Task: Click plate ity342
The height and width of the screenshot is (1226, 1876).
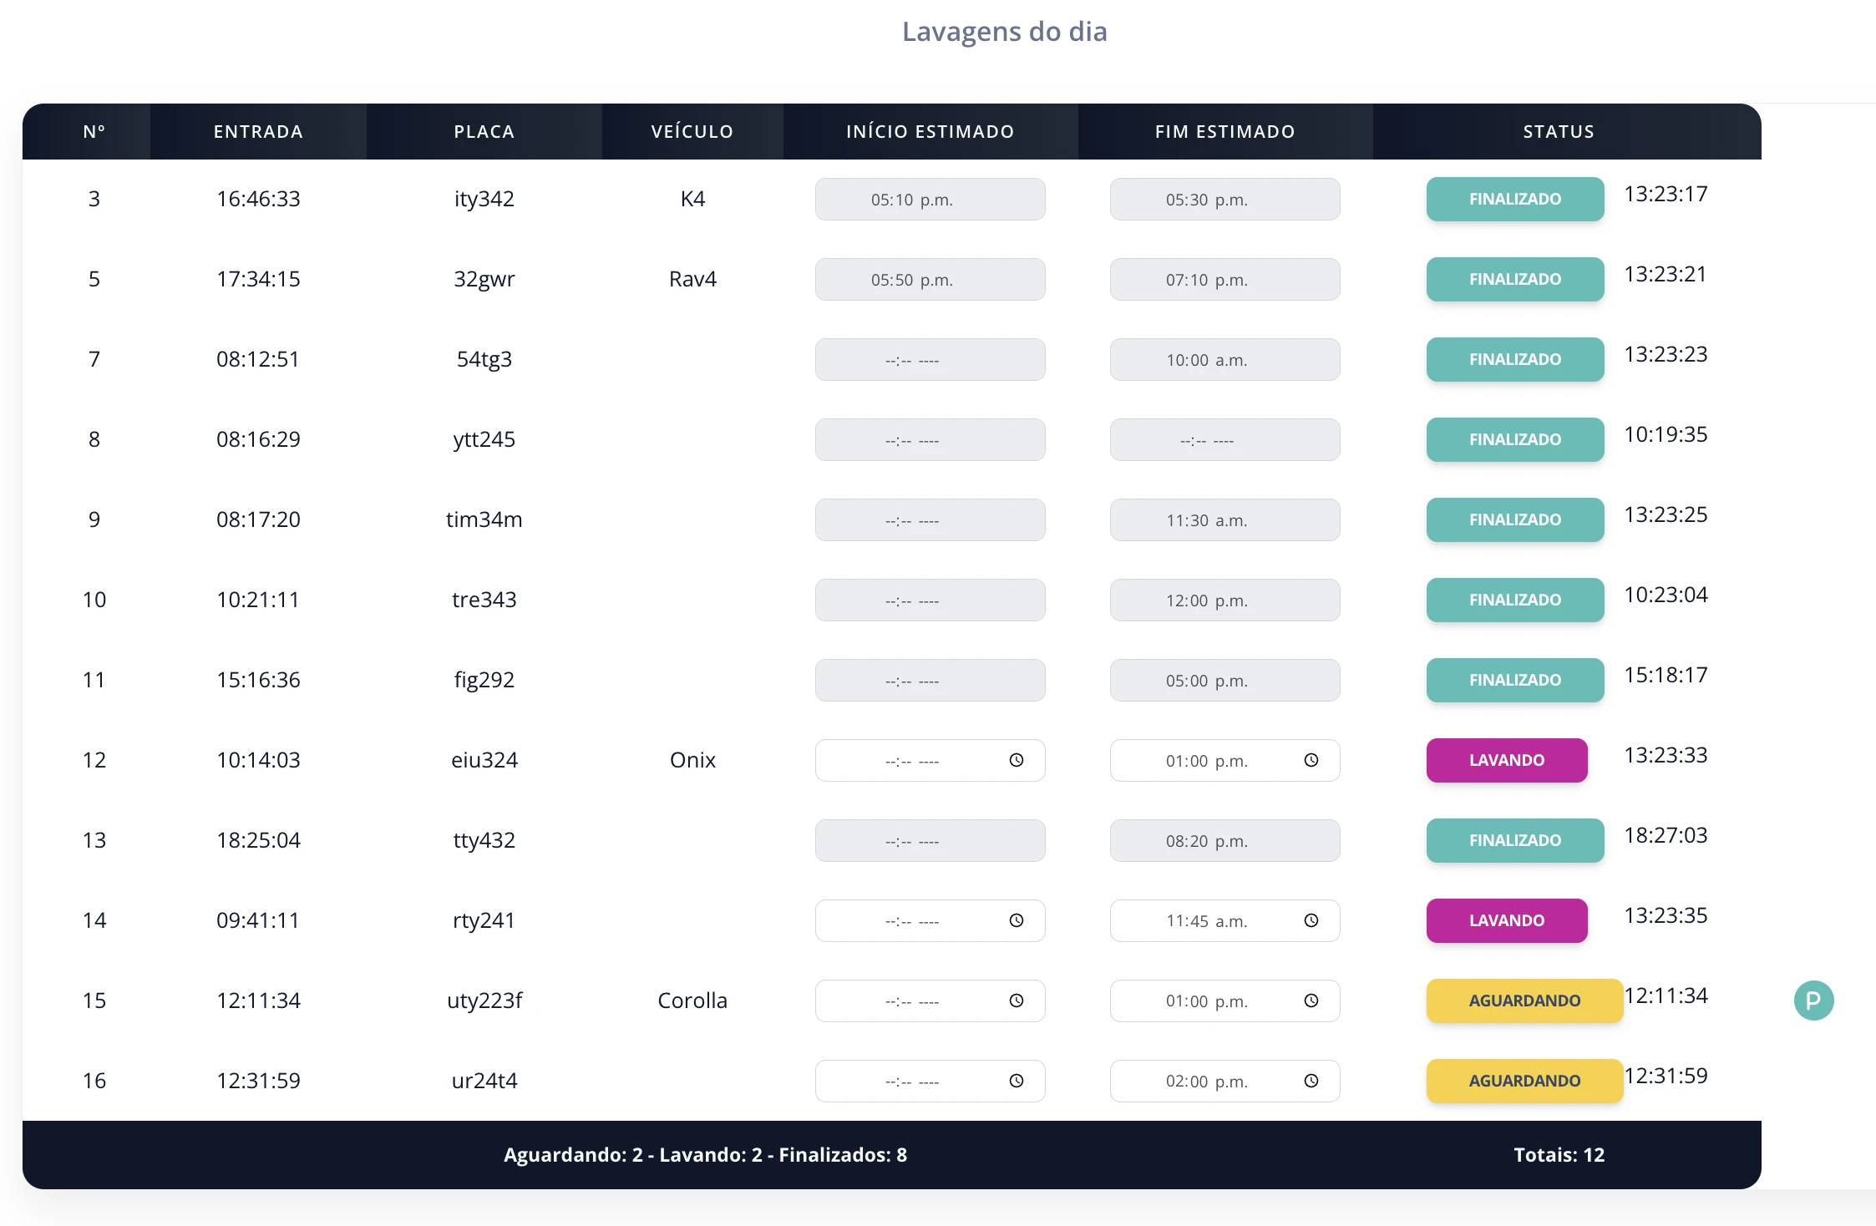Action: 484,199
